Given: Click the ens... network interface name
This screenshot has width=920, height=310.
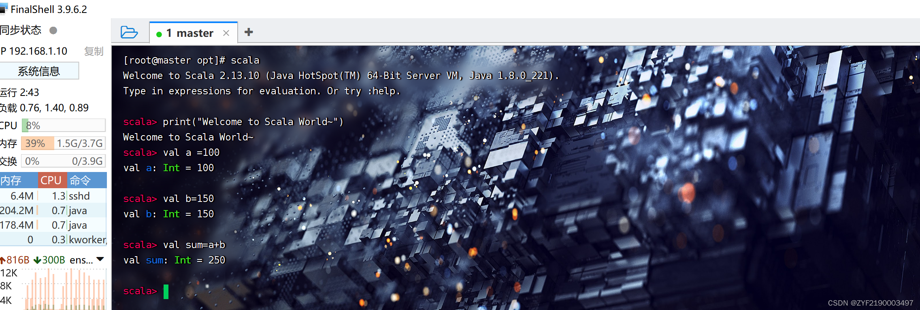Looking at the screenshot, I should coord(81,260).
